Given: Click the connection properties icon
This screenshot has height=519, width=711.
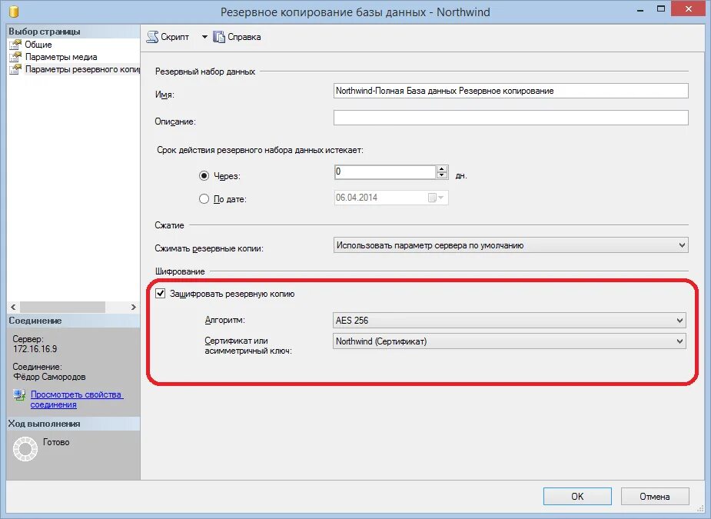Looking at the screenshot, I should tap(19, 394).
